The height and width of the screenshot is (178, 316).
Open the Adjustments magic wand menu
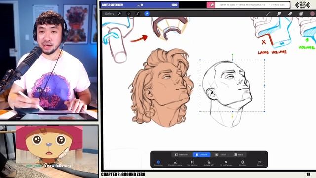(128, 14)
